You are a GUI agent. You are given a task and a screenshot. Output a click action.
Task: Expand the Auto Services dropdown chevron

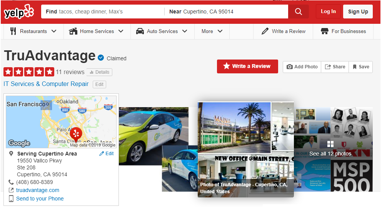pyautogui.click(x=185, y=31)
